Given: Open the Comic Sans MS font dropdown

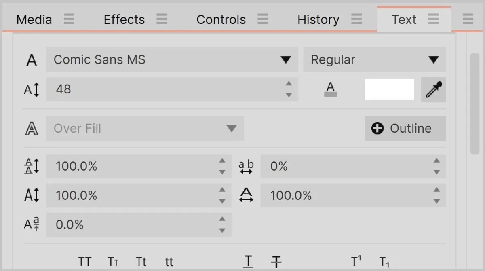Looking at the screenshot, I should point(172,60).
